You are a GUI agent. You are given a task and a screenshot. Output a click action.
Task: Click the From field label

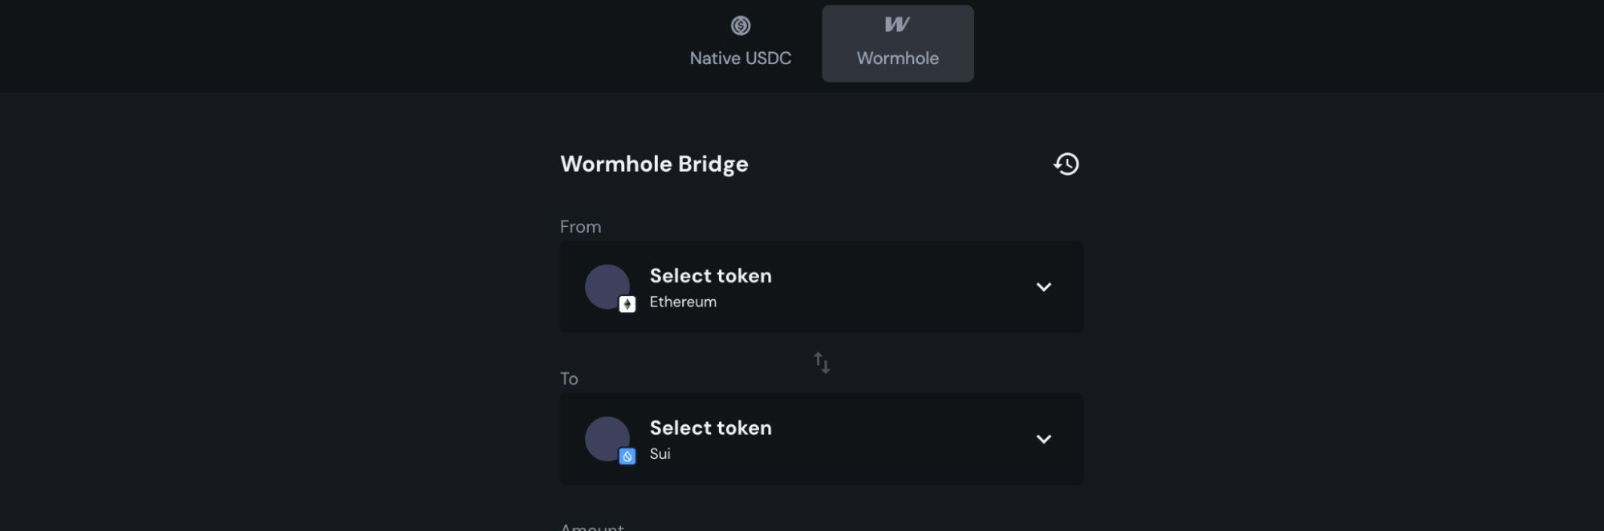click(x=580, y=227)
